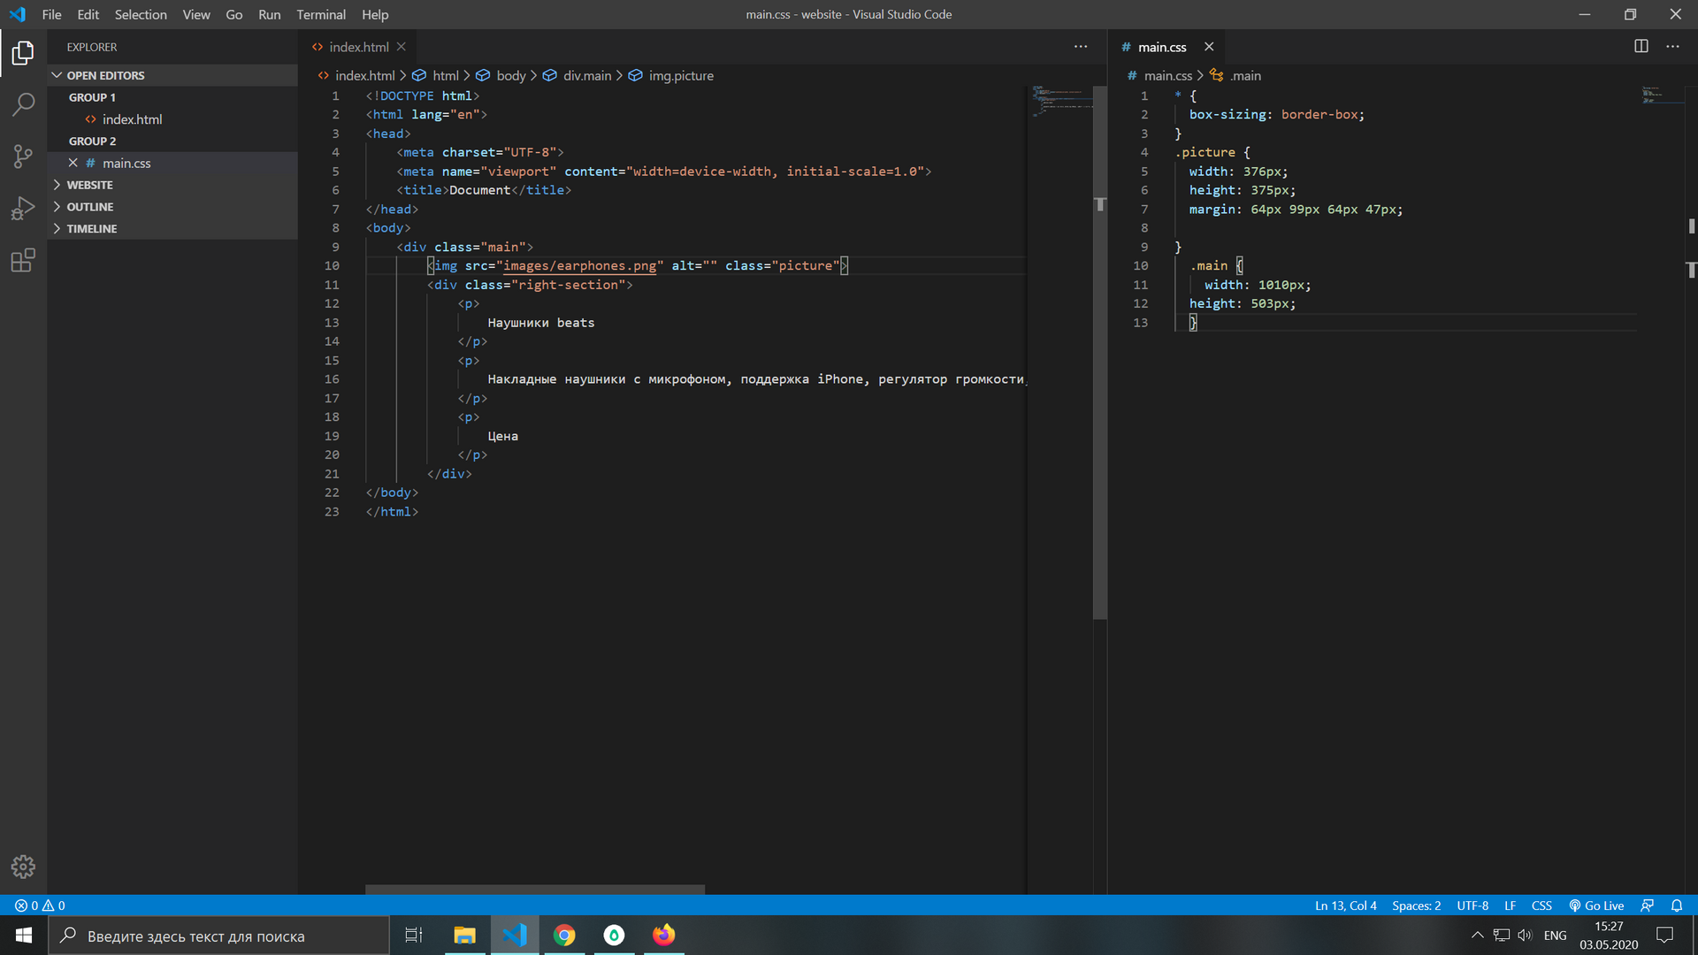The width and height of the screenshot is (1698, 955).
Task: Click the index.html minimap preview
Action: [1060, 103]
